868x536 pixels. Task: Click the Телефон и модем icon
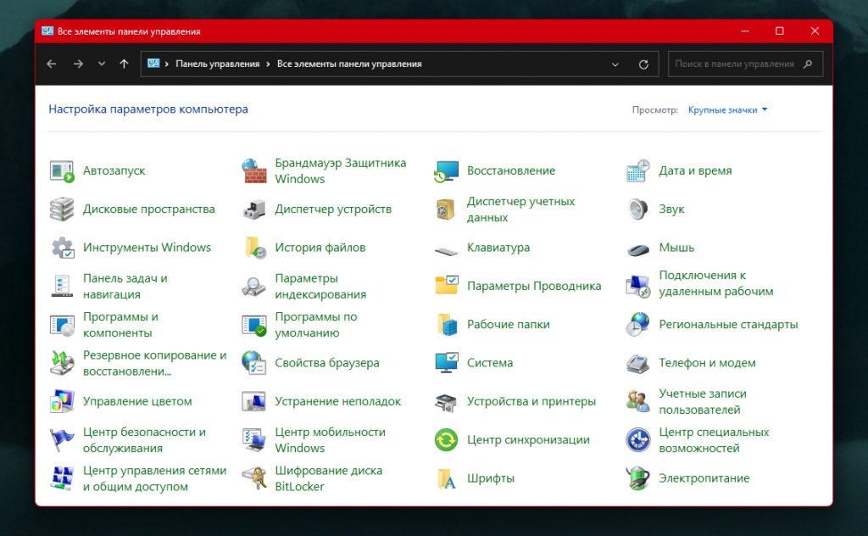(x=637, y=364)
